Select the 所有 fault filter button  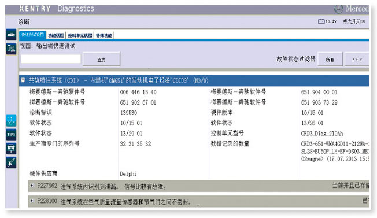pos(330,59)
